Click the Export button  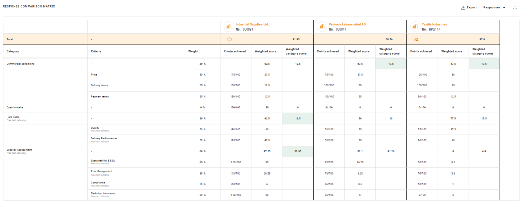click(469, 7)
